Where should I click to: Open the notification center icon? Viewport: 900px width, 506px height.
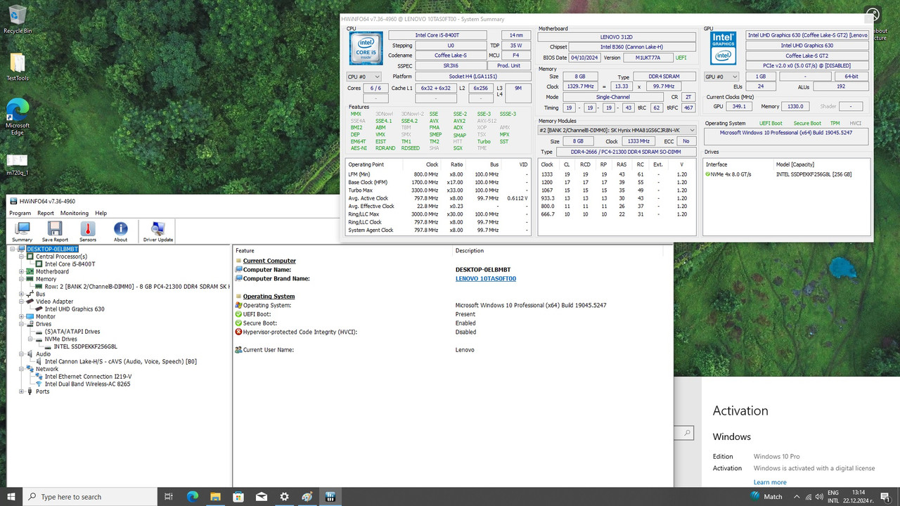point(886,496)
